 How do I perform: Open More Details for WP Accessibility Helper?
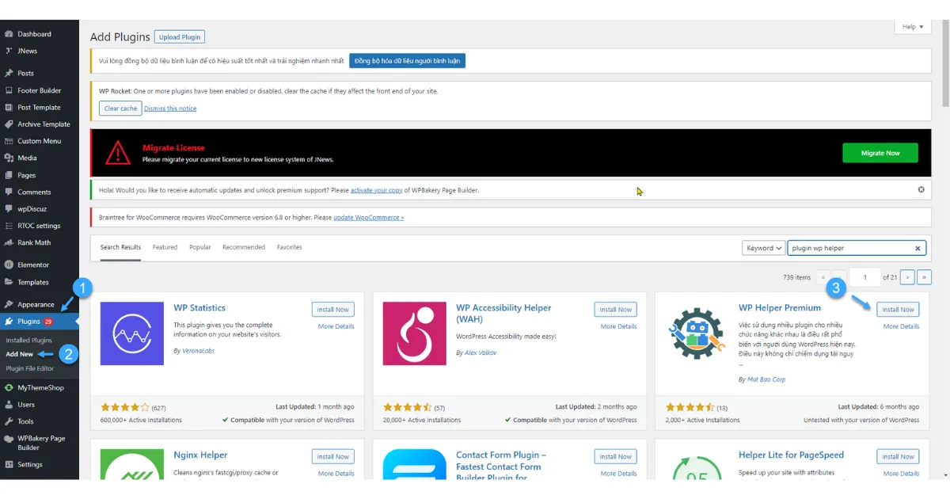click(x=618, y=326)
